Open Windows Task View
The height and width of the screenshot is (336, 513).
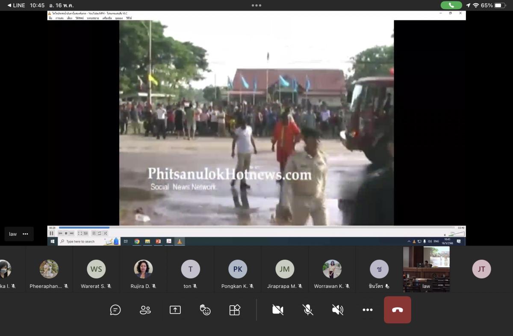(x=126, y=241)
